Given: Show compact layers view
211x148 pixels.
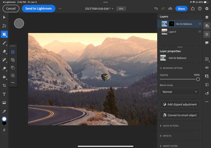Looking at the screenshot, I should click(x=207, y=17).
